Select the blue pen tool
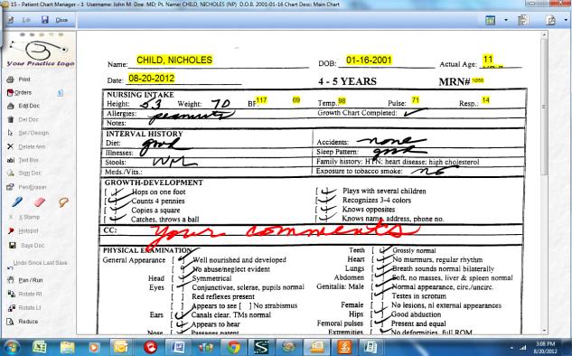 pos(17,201)
